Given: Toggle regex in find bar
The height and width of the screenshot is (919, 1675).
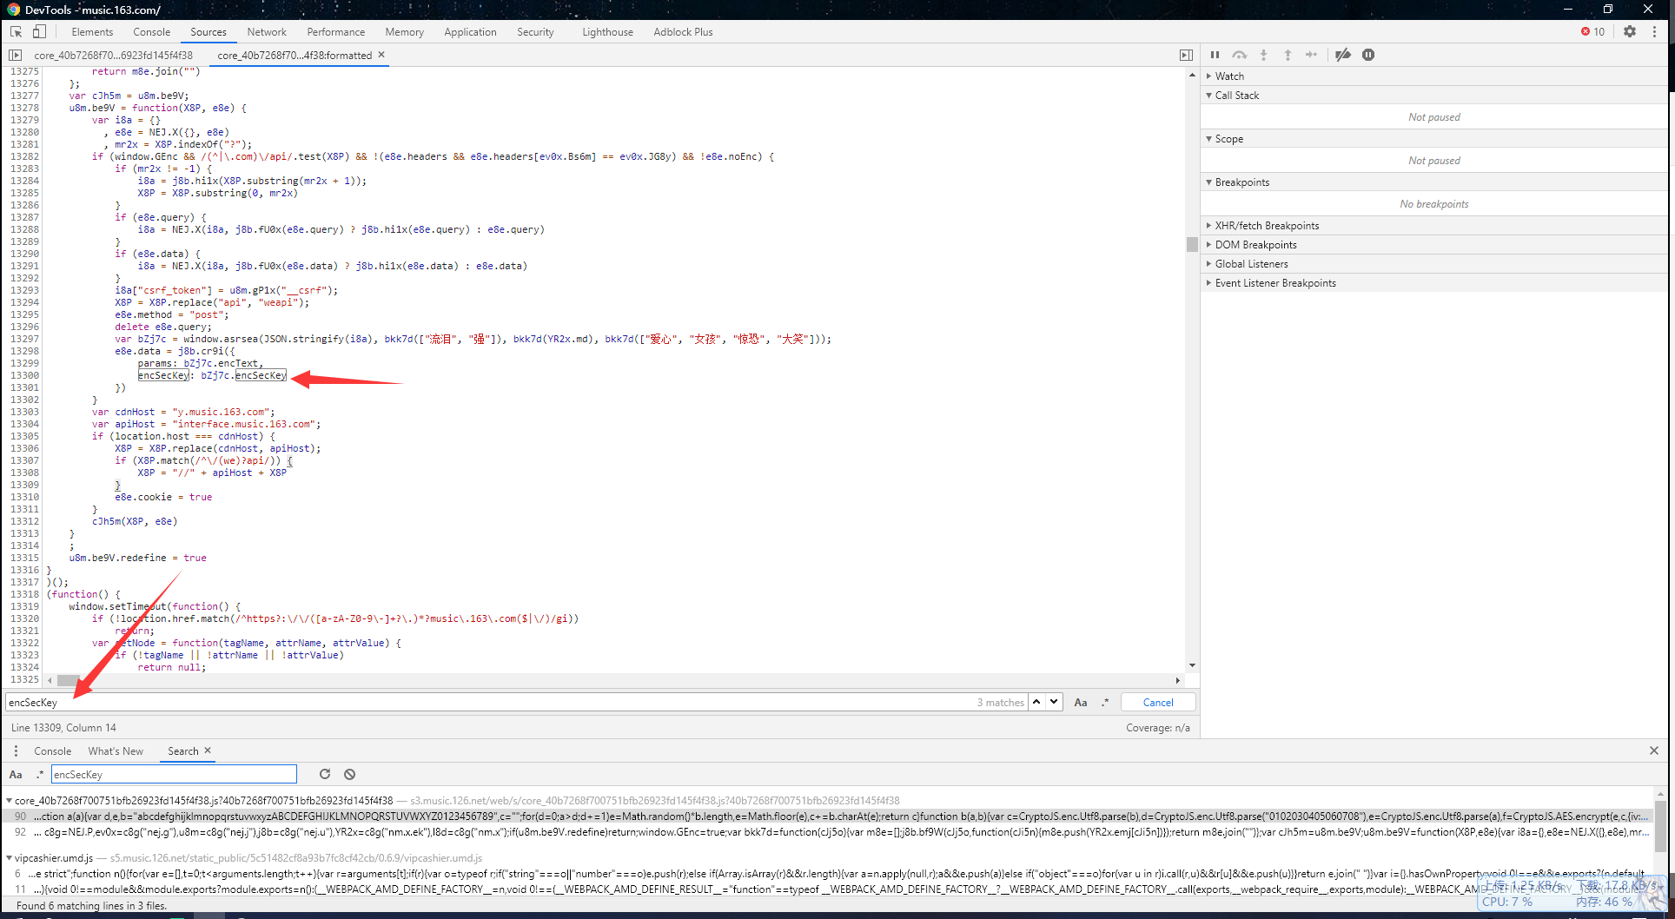Looking at the screenshot, I should click(1105, 702).
